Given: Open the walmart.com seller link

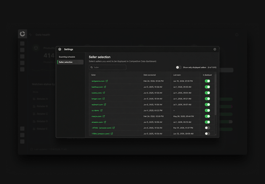Looking at the screenshot, I should pyautogui.click(x=97, y=105).
